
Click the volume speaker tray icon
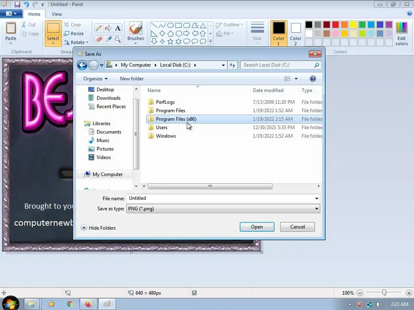click(x=379, y=304)
